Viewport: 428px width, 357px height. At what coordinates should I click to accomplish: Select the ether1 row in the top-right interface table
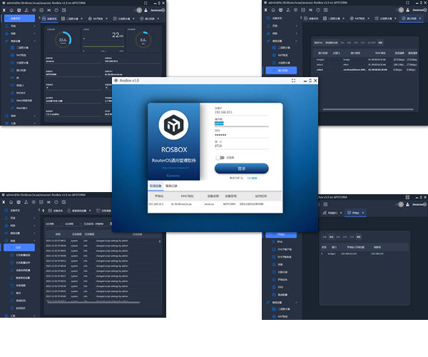[366, 65]
